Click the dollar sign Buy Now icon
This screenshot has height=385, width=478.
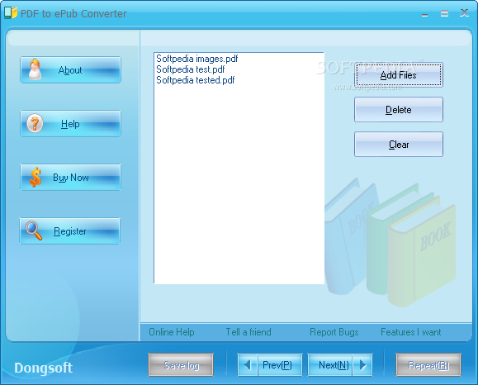tap(35, 178)
